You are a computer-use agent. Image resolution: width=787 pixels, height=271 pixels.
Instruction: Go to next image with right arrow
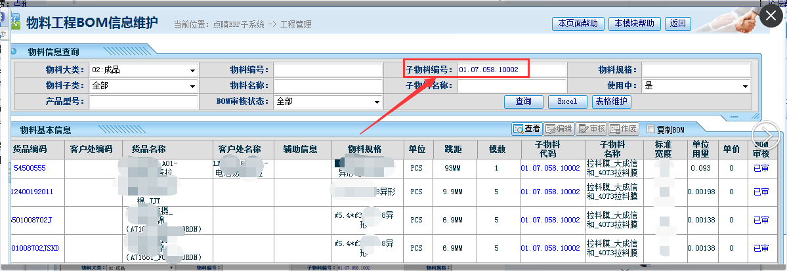(765, 135)
